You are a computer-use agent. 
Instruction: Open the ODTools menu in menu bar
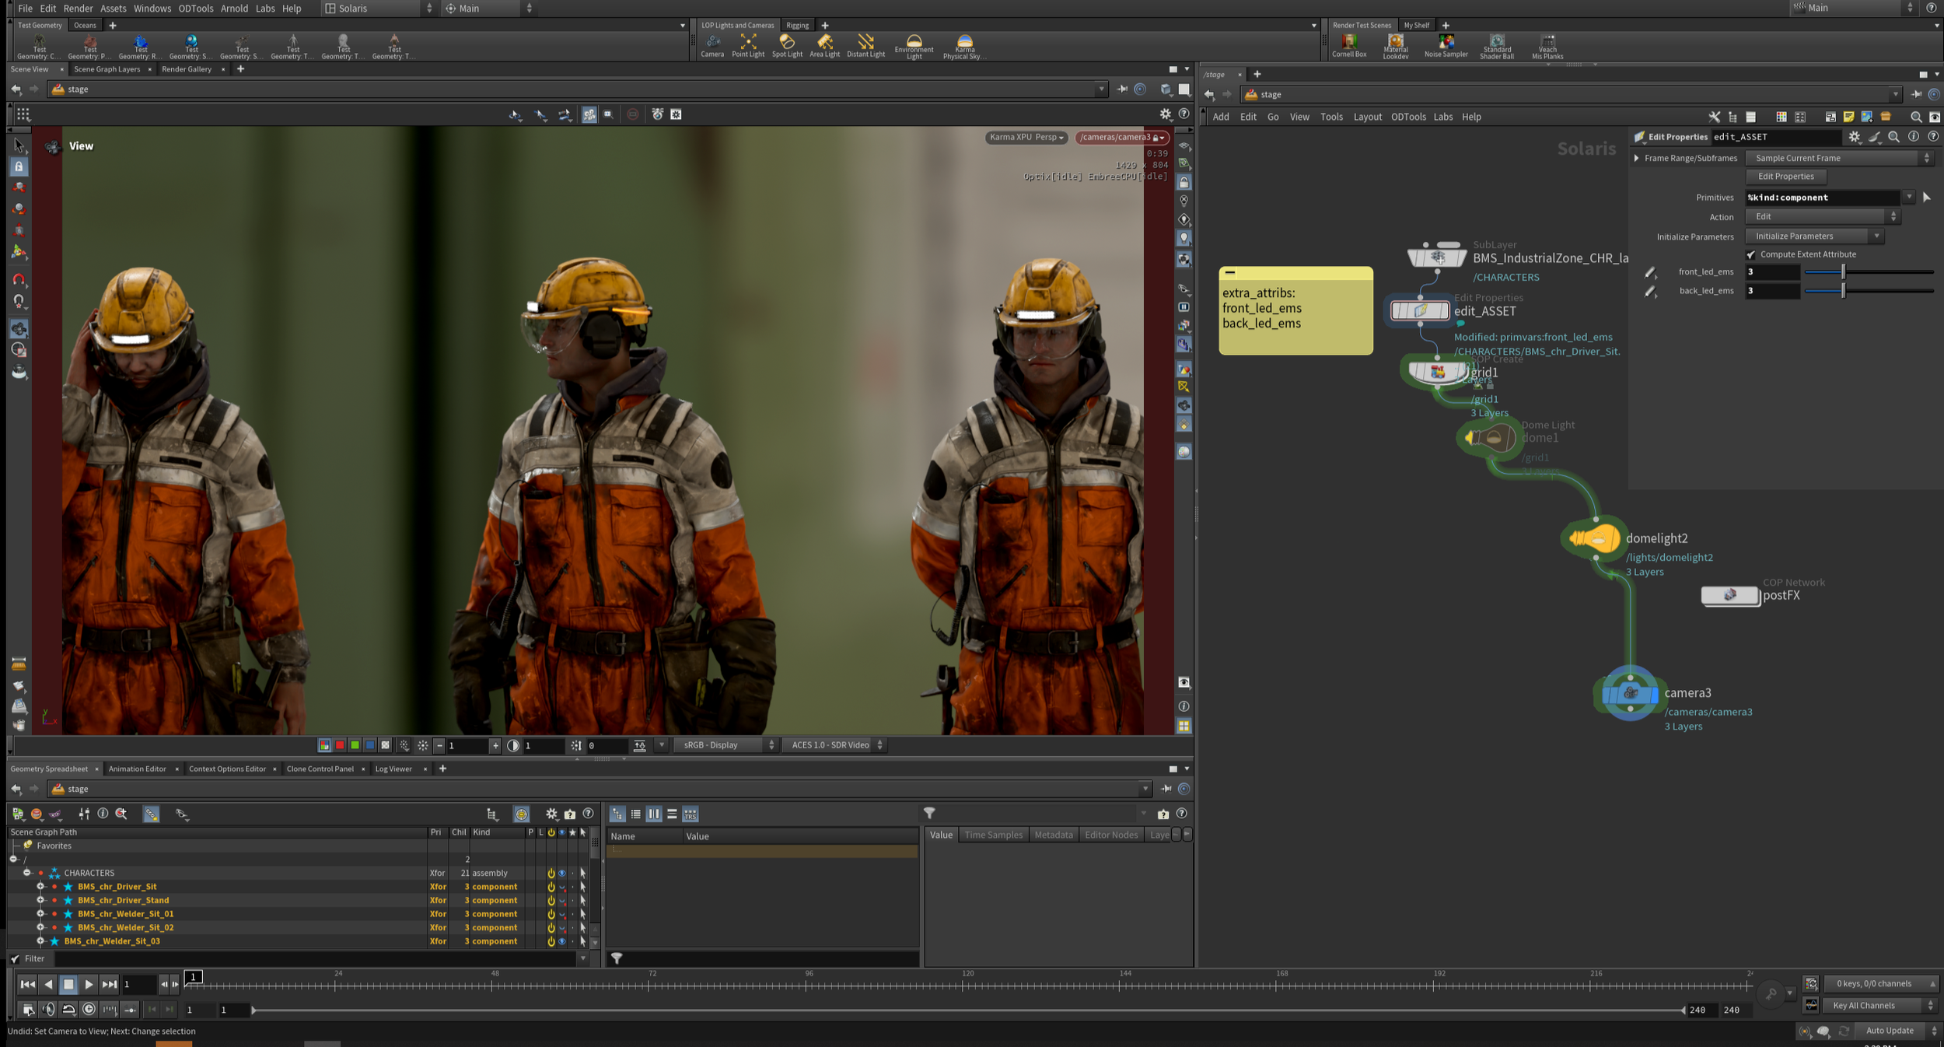pos(195,8)
